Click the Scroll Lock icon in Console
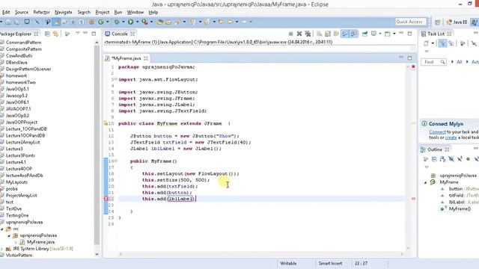Viewport: 479px width, 269px height. [x=328, y=34]
